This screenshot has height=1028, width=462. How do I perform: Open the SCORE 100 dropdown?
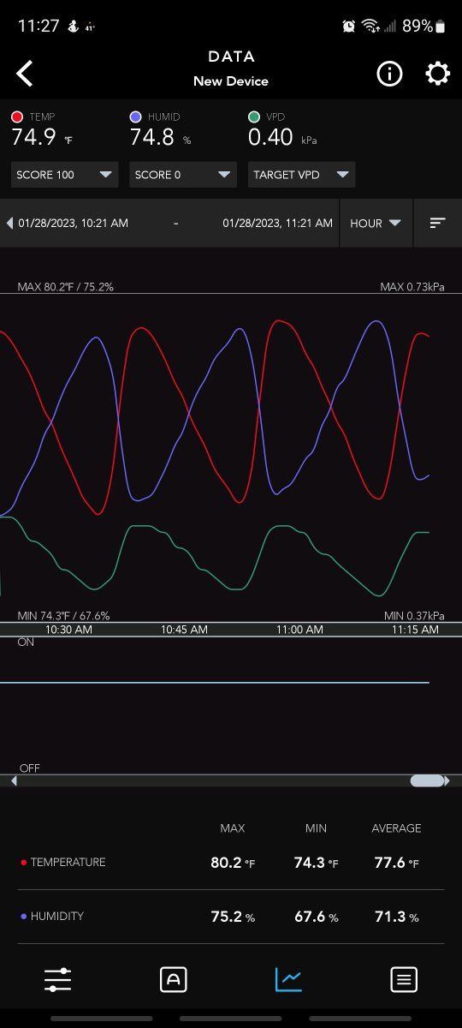tap(64, 175)
